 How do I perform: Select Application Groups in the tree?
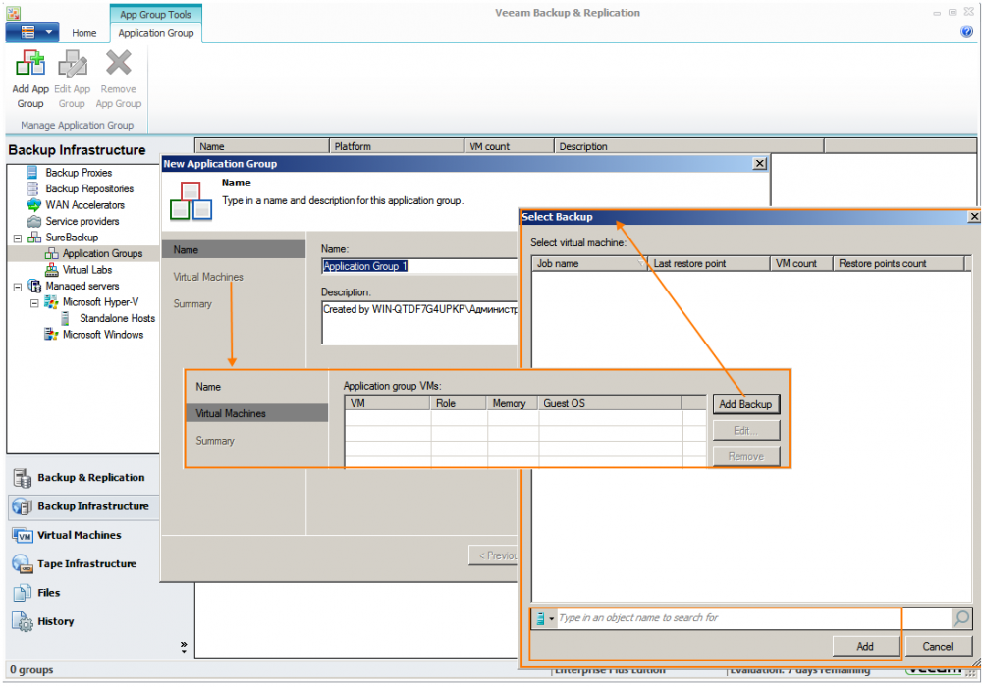coord(102,253)
